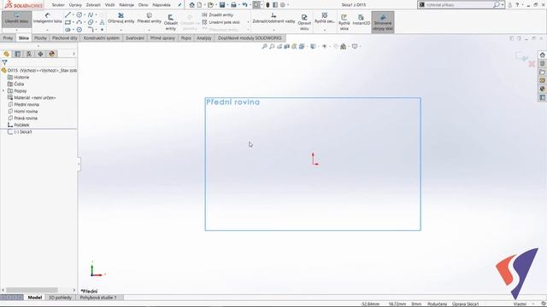Click the feature tree horizontal scrollbar
This screenshot has height=307, width=547.
point(32,290)
